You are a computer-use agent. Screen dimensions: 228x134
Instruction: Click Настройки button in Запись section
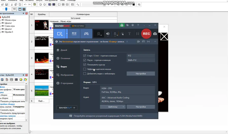pyautogui.click(x=141, y=74)
